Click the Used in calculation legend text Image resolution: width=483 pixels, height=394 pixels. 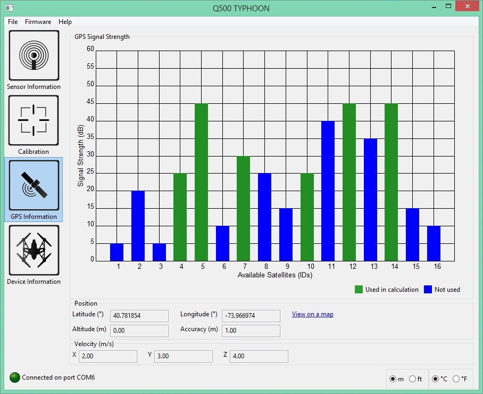(x=392, y=290)
